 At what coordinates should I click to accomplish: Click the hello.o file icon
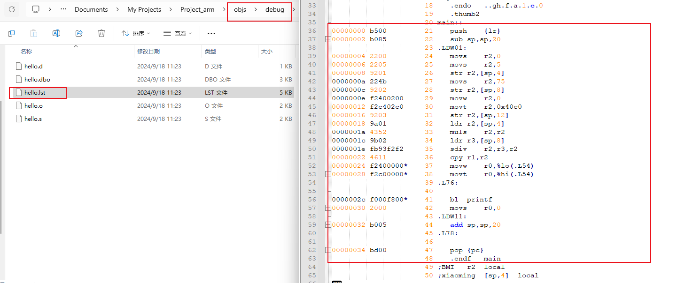tap(19, 106)
